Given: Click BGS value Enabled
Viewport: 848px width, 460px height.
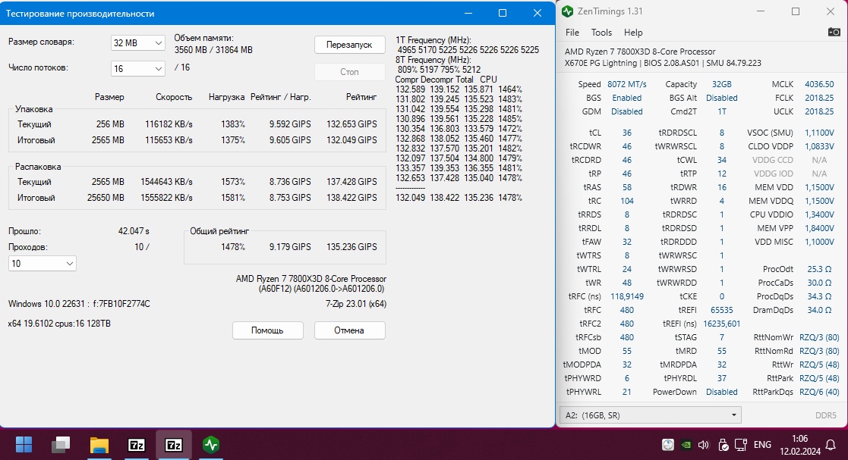Looking at the screenshot, I should pyautogui.click(x=627, y=98).
